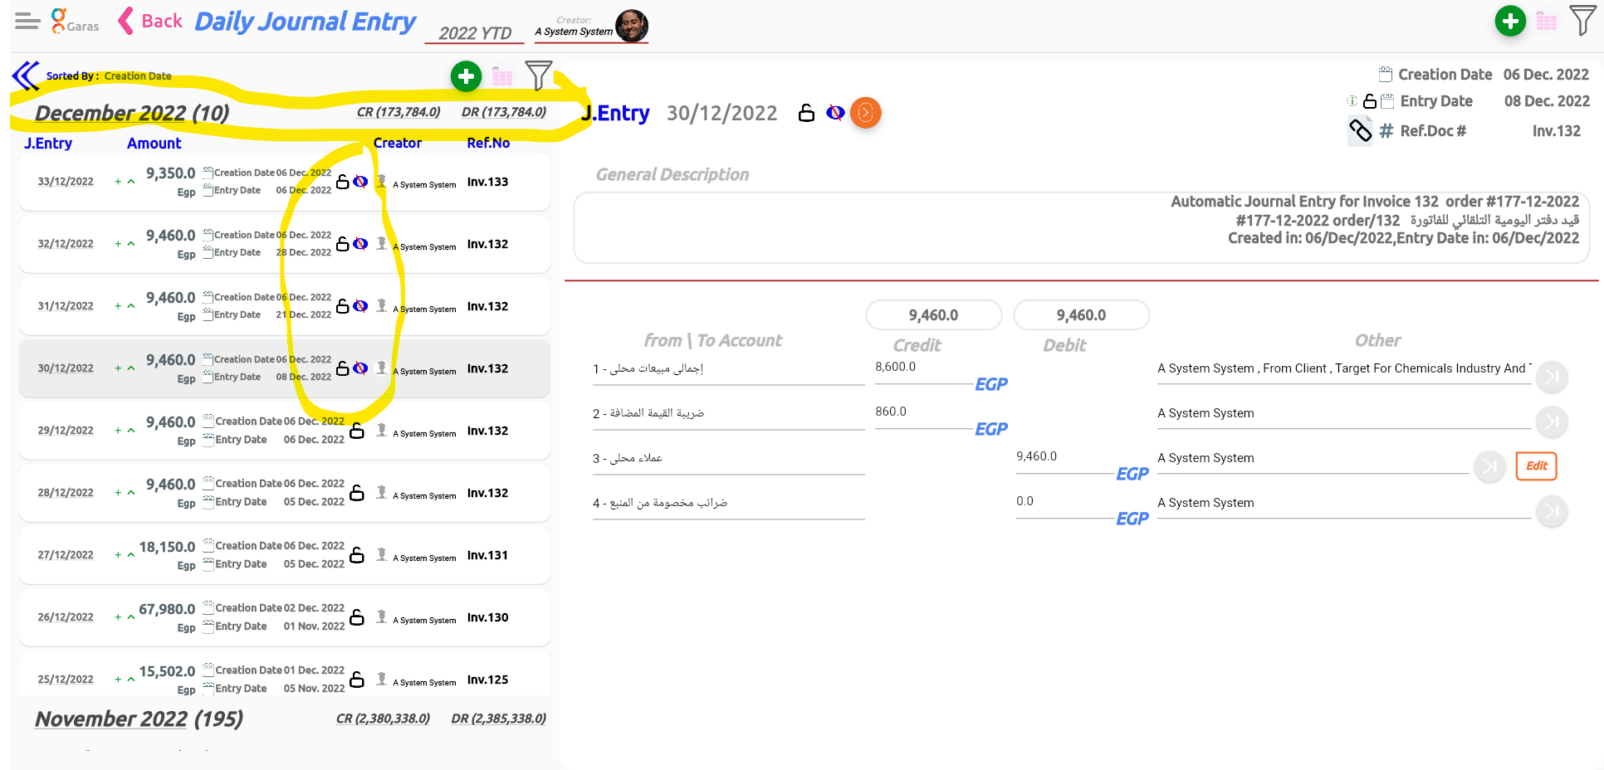Select the 2022 YTD tab
The image size is (1604, 770).
coord(474,33)
